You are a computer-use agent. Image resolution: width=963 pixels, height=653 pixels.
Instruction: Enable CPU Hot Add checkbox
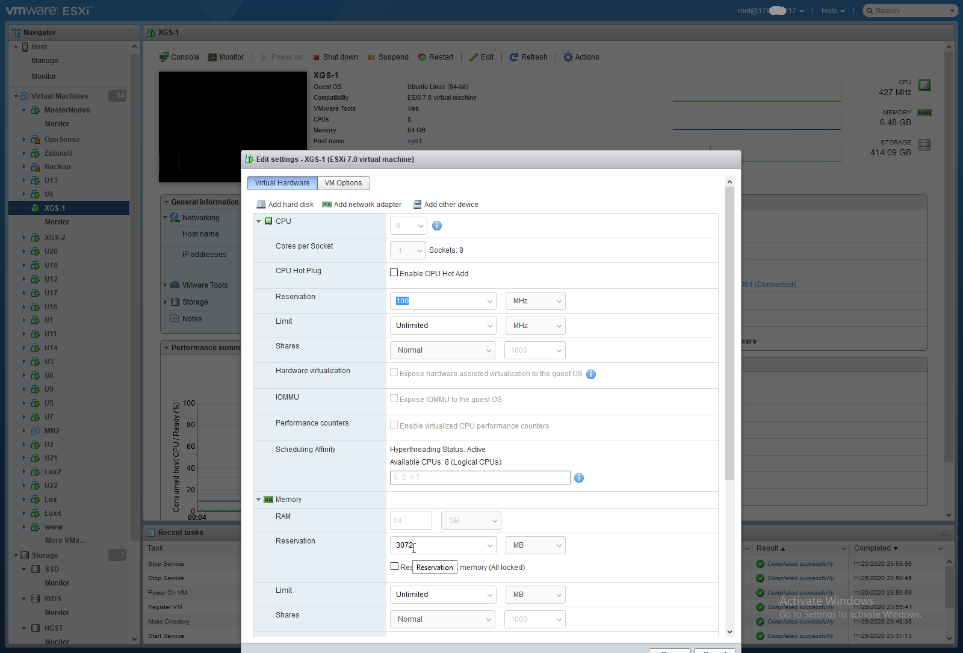(x=394, y=273)
